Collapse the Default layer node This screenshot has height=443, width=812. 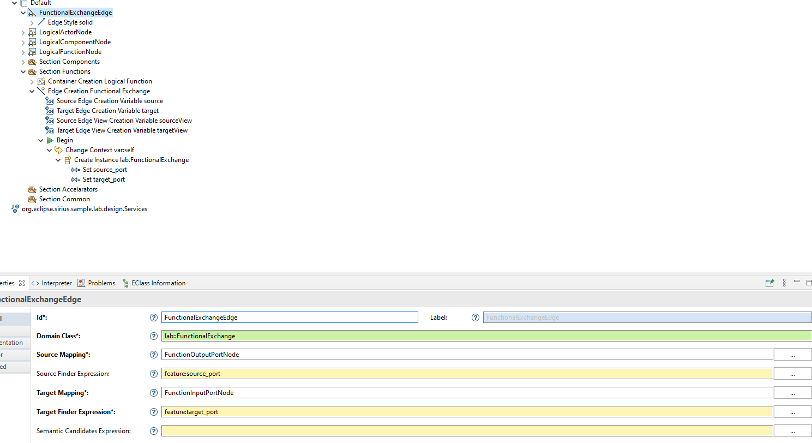click(x=14, y=3)
